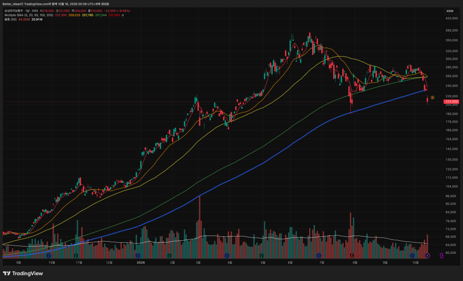Click the orange D marker beside the latest candle
The image size is (463, 281).
[432, 98]
